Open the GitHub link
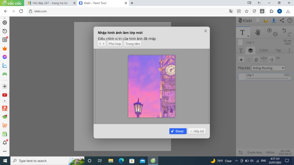 (270, 152)
